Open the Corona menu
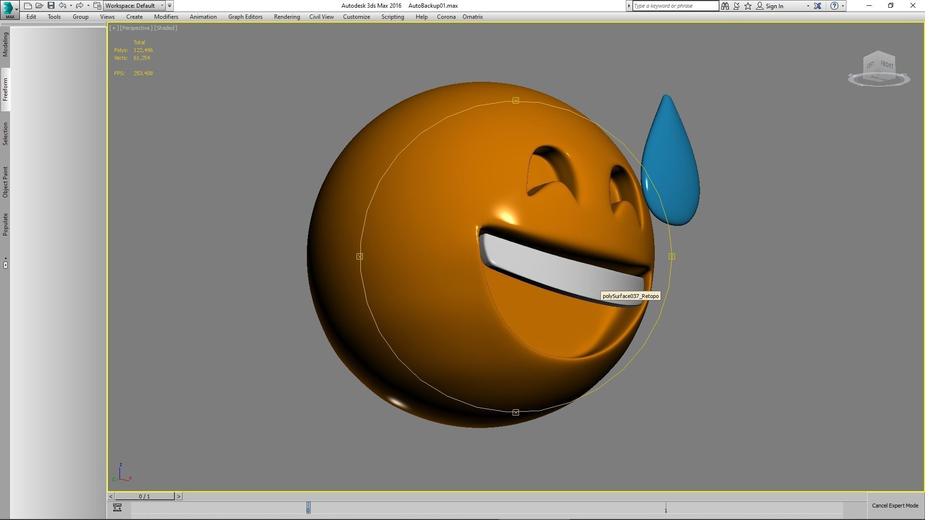Image resolution: width=925 pixels, height=520 pixels. (x=446, y=17)
